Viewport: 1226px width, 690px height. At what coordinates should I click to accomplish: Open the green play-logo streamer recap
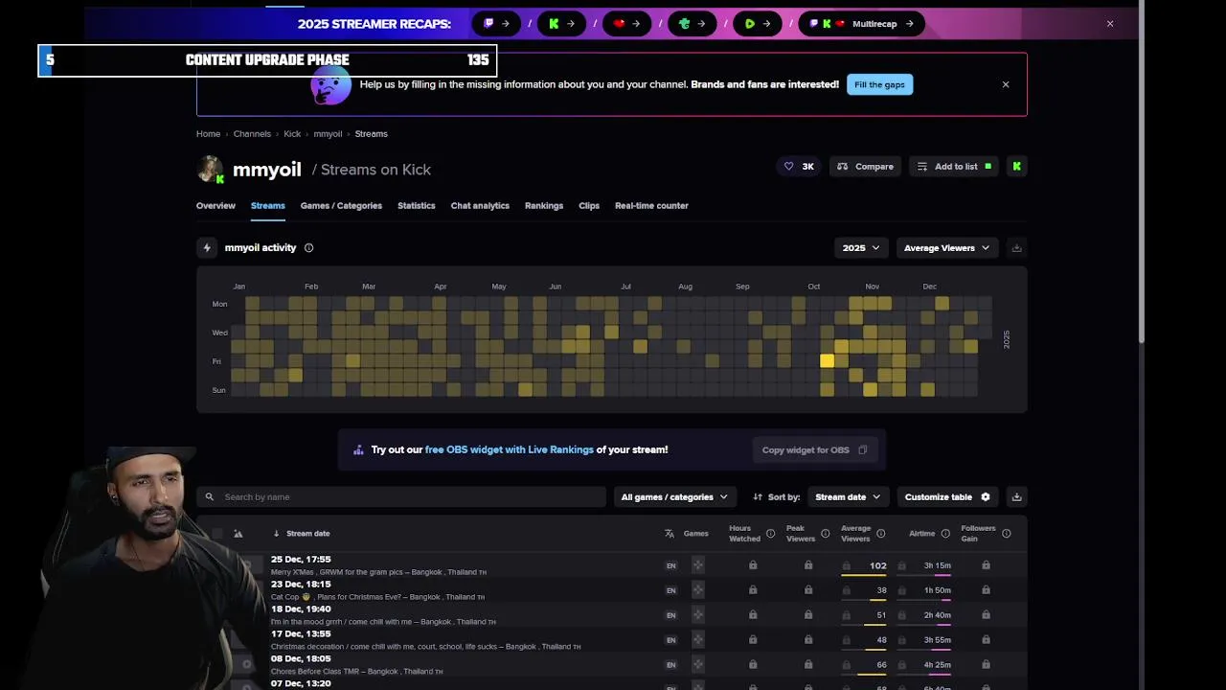756,24
